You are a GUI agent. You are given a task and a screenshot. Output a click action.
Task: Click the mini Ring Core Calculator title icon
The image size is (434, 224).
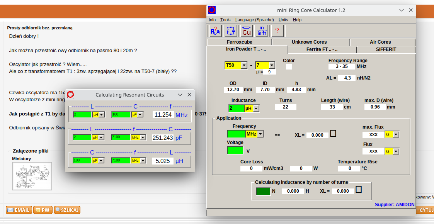(x=212, y=10)
